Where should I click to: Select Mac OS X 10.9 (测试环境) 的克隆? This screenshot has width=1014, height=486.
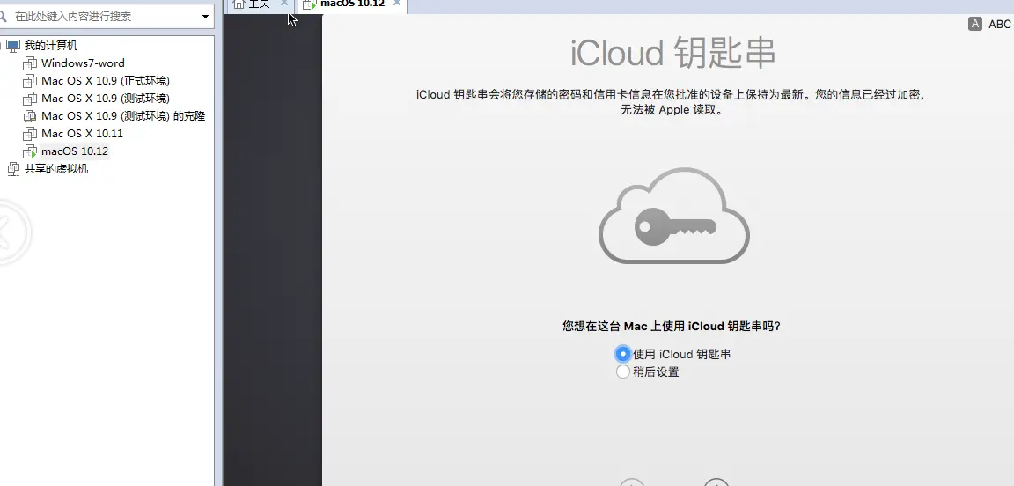click(x=123, y=116)
